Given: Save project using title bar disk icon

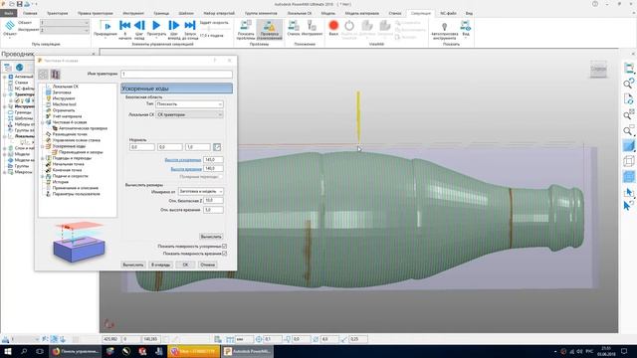Looking at the screenshot, I should [19, 4].
